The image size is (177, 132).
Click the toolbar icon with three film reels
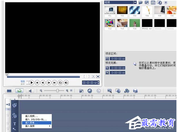(x=127, y=91)
